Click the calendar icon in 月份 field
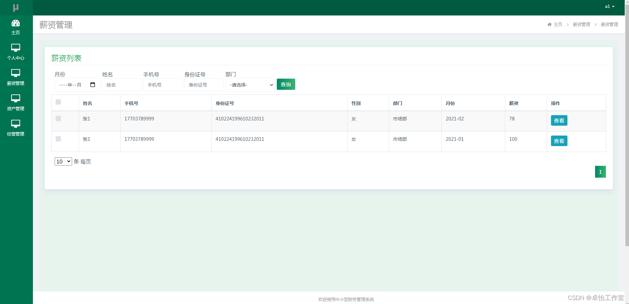 point(92,85)
